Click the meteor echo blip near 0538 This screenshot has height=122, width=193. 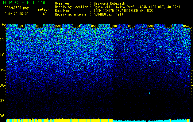coord(150,93)
